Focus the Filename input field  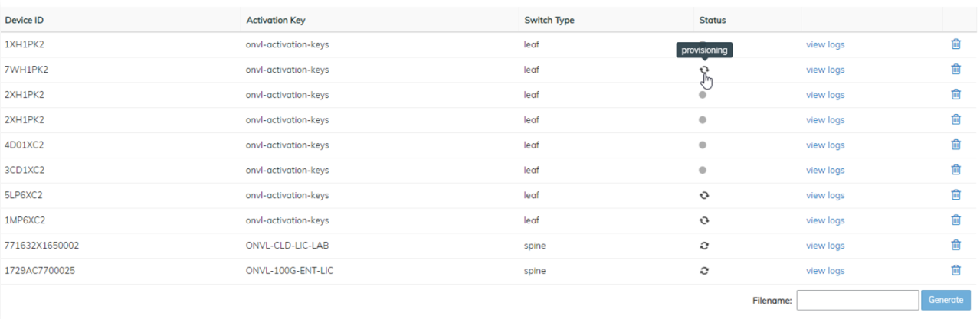click(857, 300)
